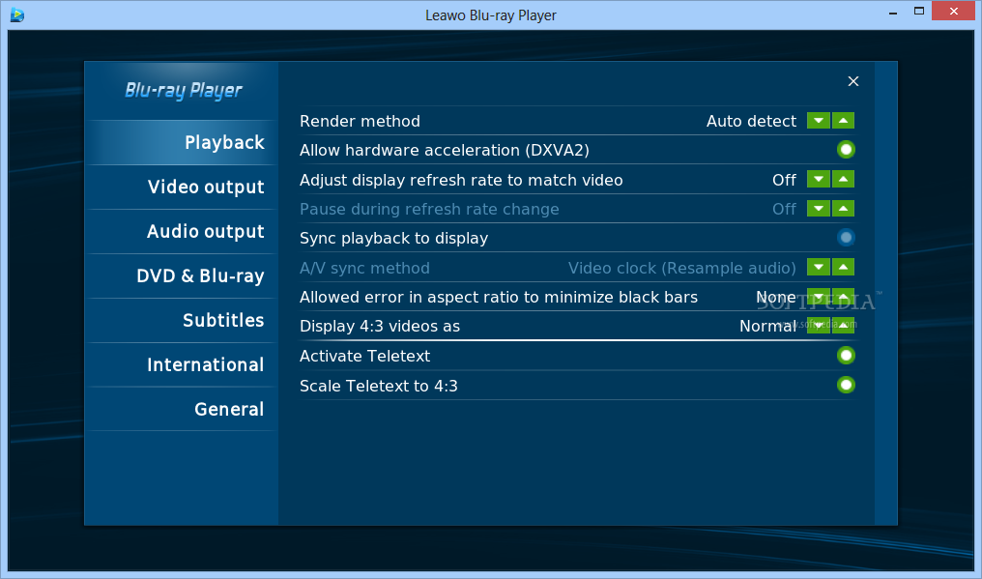Maximize the Leawo Blu-ray Player window
Image resolution: width=982 pixels, height=579 pixels.
coord(919,12)
